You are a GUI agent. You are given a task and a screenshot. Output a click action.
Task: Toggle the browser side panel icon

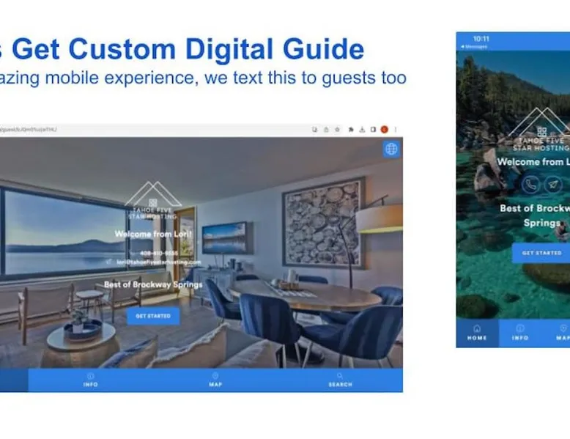[x=373, y=130]
